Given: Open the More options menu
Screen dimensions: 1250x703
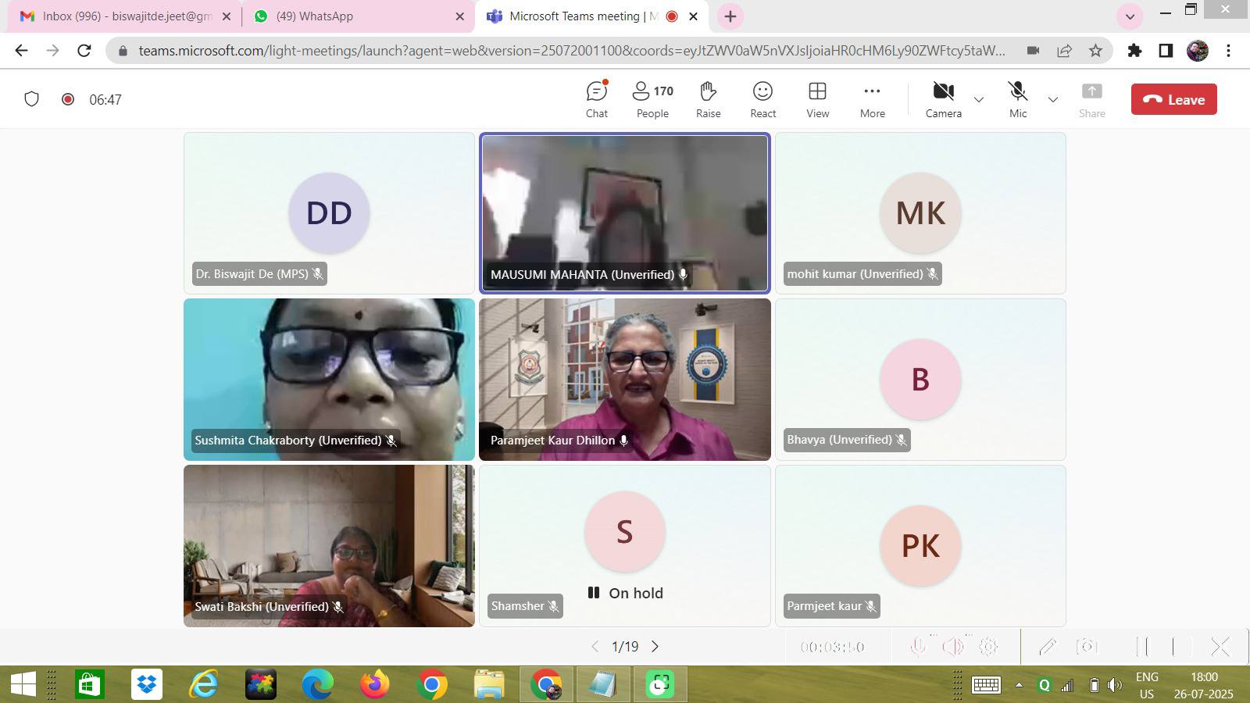Looking at the screenshot, I should [872, 99].
